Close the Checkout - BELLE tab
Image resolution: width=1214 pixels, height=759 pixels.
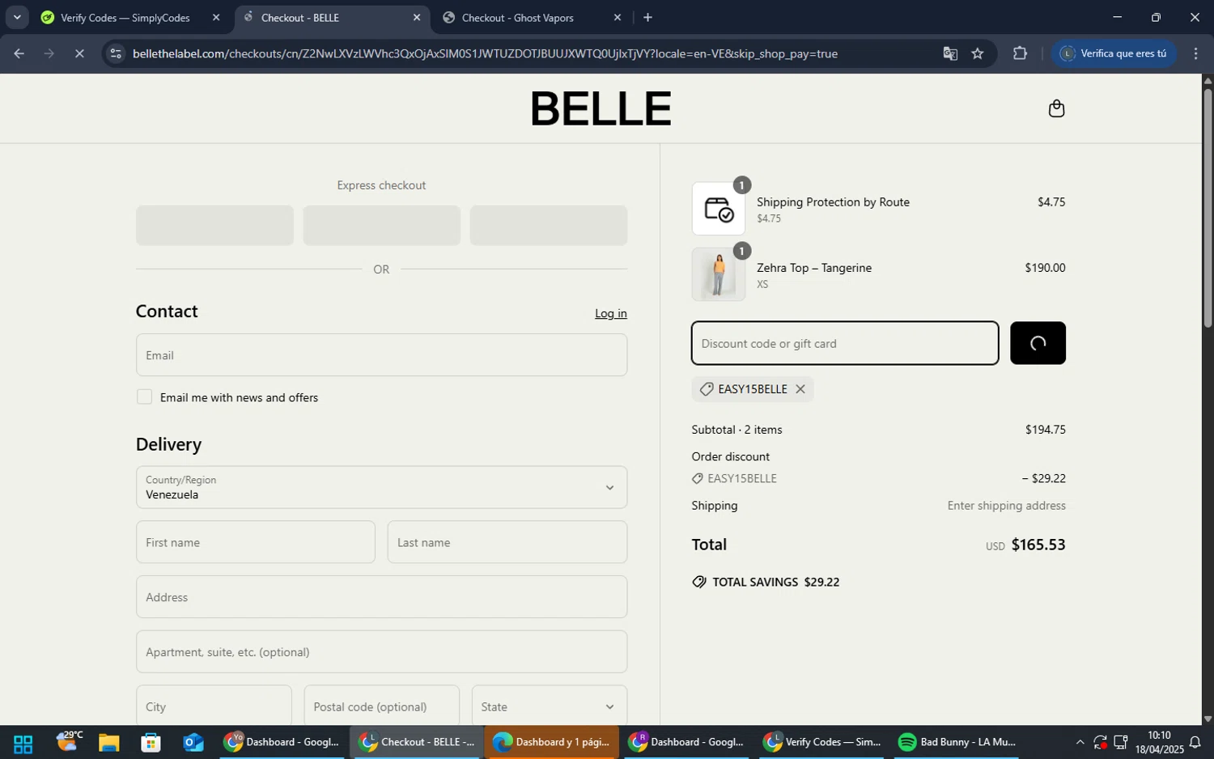[417, 18]
